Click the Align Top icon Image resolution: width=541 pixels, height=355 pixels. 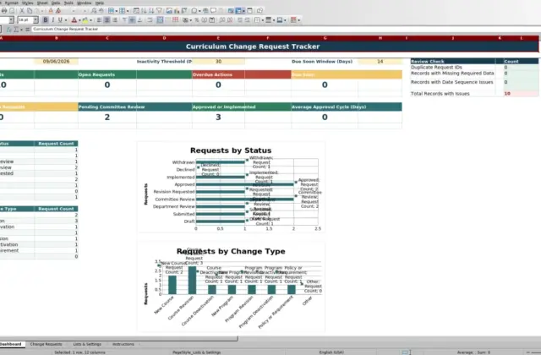[x=124, y=20]
